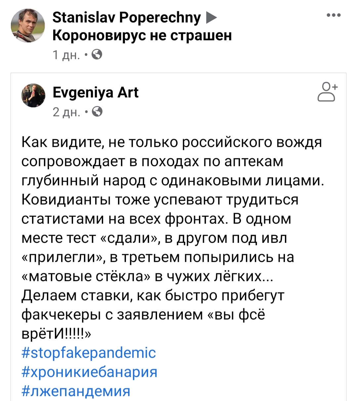
Task: Tap the post line mentioning Ковидианты
Action: [160, 200]
